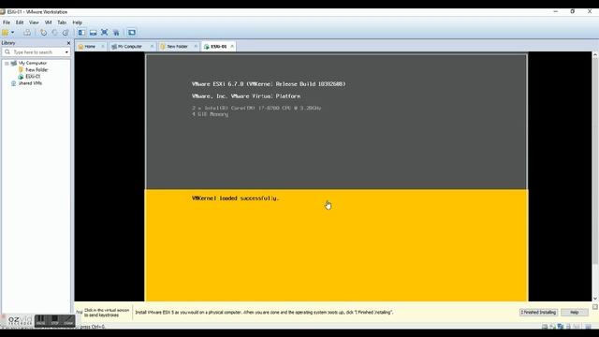Open the VM menu
The width and height of the screenshot is (599, 337).
[x=48, y=22]
